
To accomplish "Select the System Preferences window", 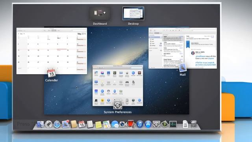I will coord(118,85).
